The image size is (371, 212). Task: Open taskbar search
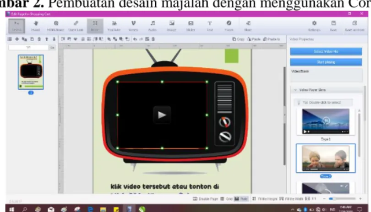pos(25,209)
